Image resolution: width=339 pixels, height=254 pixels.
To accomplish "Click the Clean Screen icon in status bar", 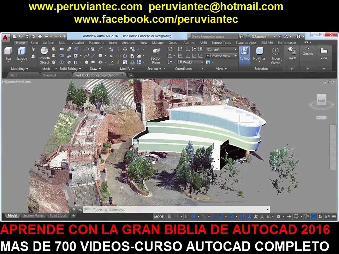I will click(328, 216).
